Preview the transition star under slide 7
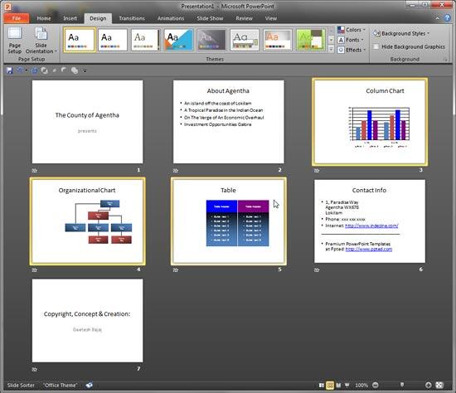The image size is (456, 393). 34,370
